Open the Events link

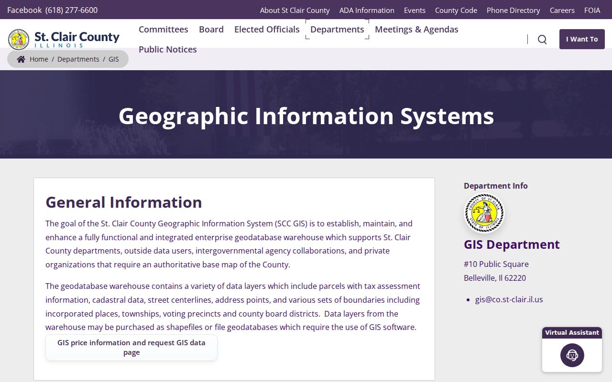tap(415, 10)
